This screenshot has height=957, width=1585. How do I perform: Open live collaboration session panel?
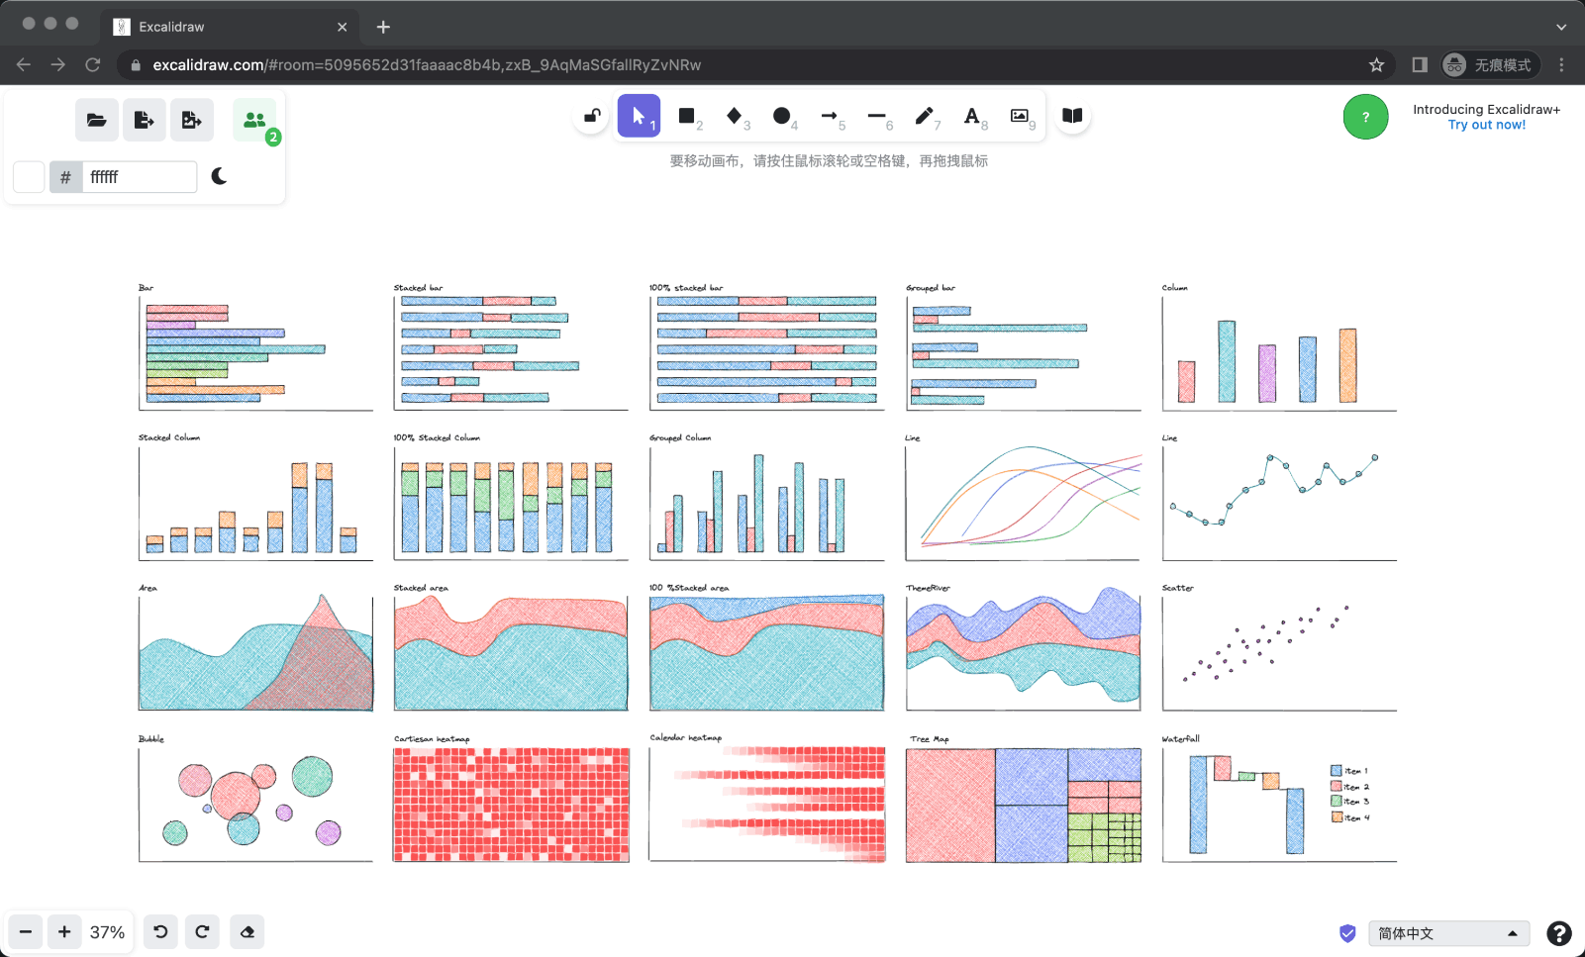(254, 120)
